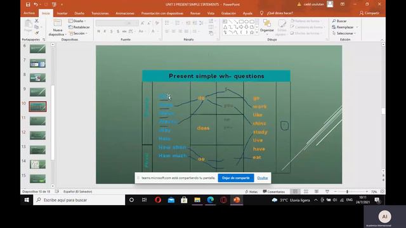Save the presentation using the floppy disk icon

coord(28,4)
